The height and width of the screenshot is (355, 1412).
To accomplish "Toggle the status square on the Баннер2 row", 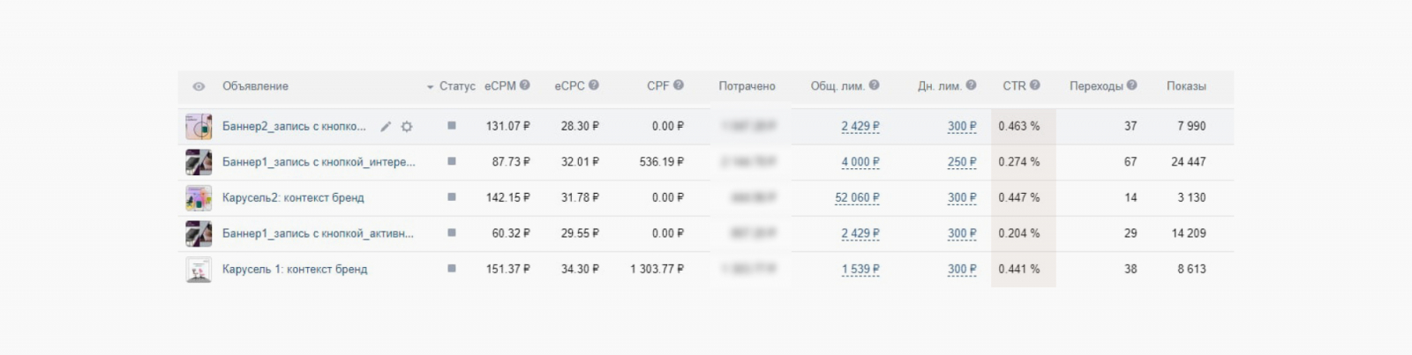I will (452, 126).
